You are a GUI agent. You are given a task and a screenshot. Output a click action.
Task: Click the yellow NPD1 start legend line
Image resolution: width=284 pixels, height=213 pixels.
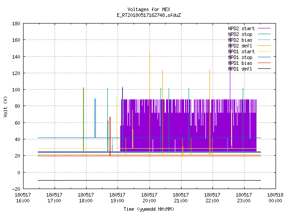[x=264, y=51]
